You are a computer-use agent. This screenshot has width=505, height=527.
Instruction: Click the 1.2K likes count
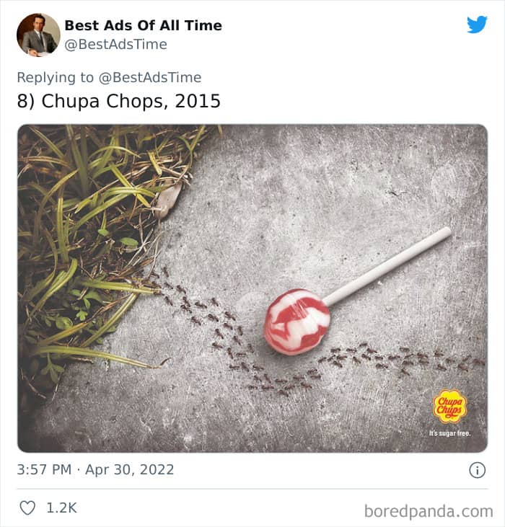click(x=61, y=508)
